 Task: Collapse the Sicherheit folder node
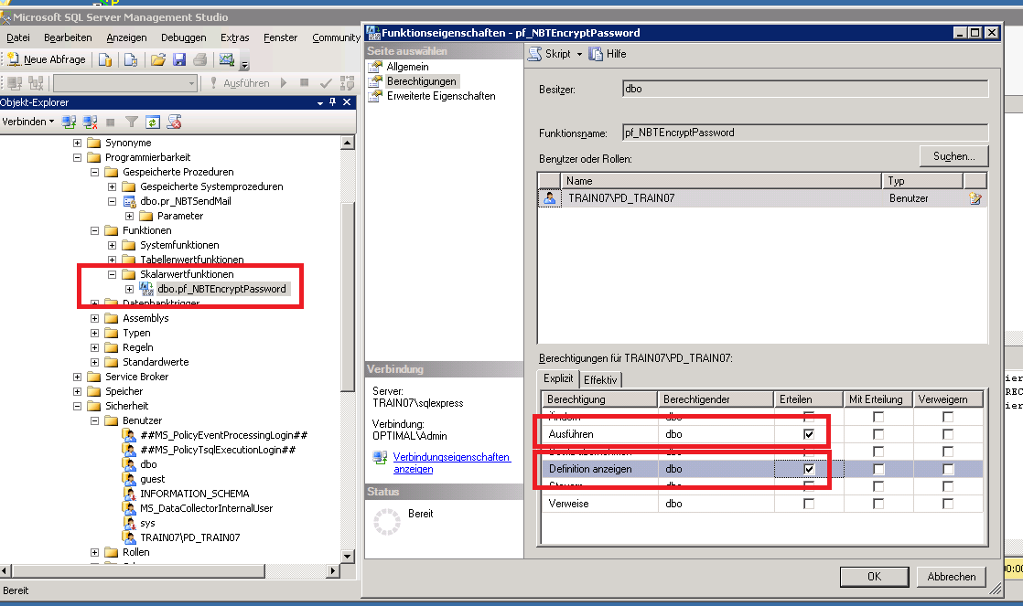tap(78, 407)
